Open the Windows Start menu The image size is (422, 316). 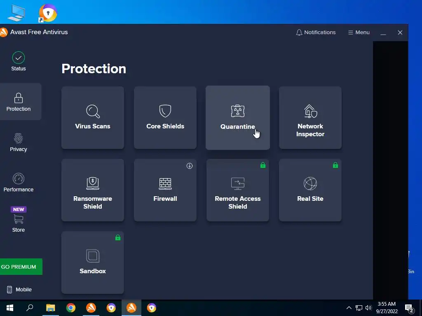tap(10, 308)
